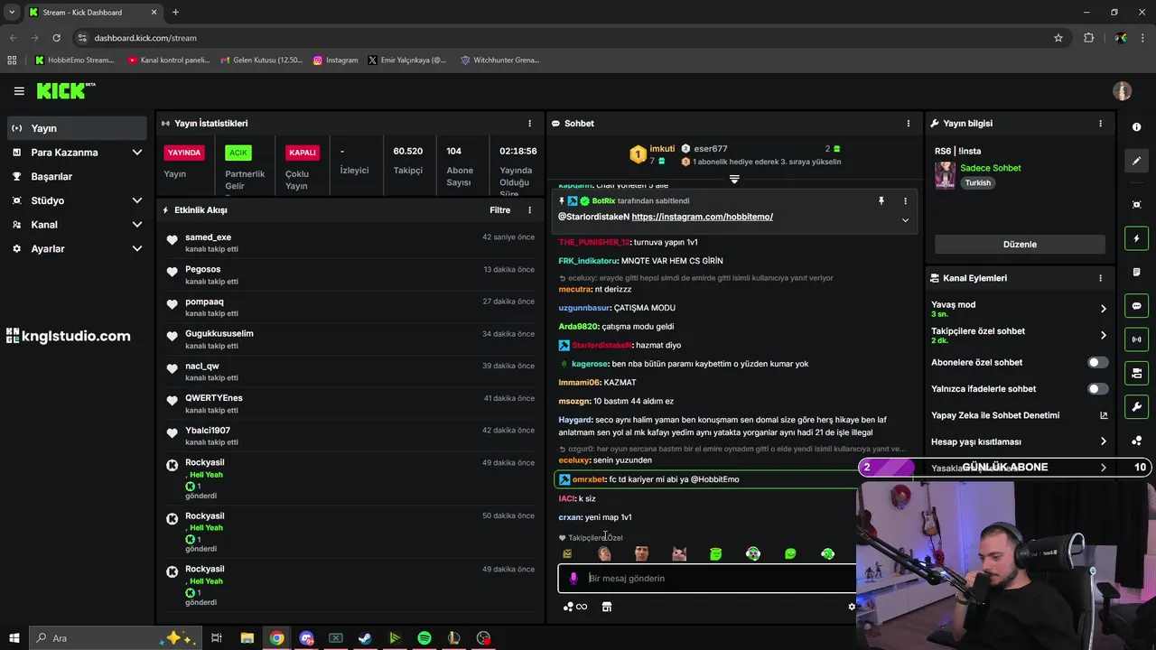Toggle Yalnızca ifadelerle sohbet switch
Viewport: 1156px width, 650px height.
pyautogui.click(x=1097, y=389)
